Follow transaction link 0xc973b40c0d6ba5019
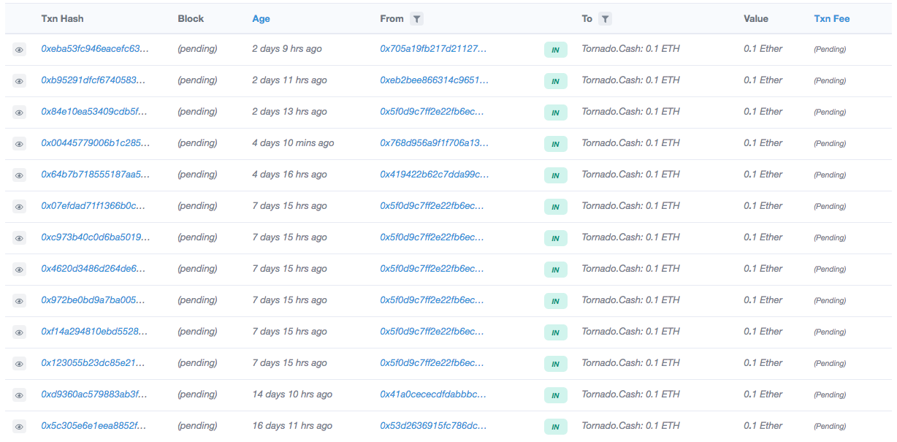The width and height of the screenshot is (897, 442). click(x=95, y=237)
